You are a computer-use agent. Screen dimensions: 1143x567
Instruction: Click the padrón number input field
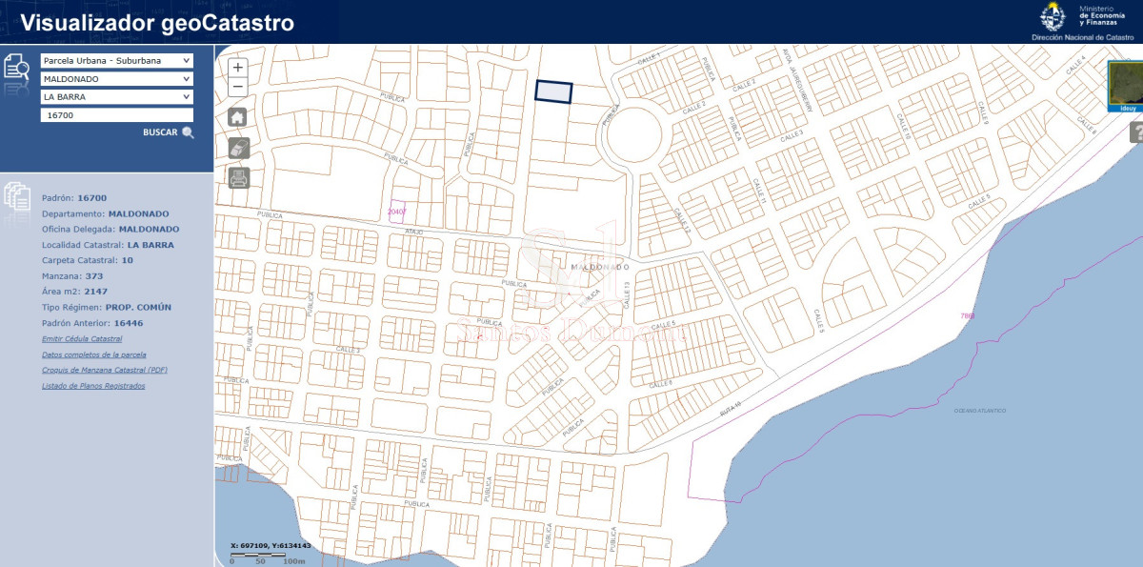pos(117,114)
